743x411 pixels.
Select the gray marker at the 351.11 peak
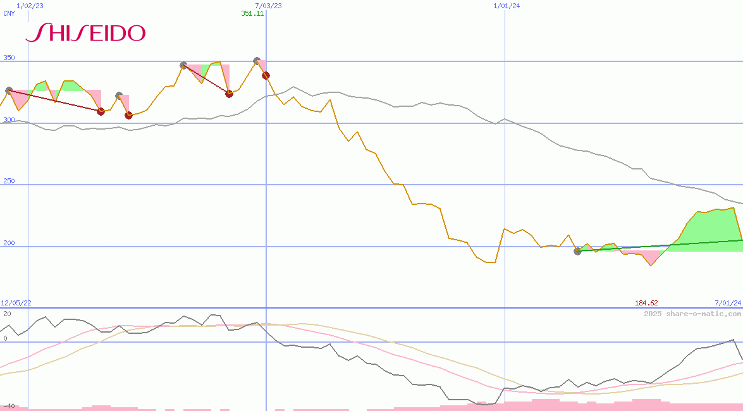click(257, 61)
